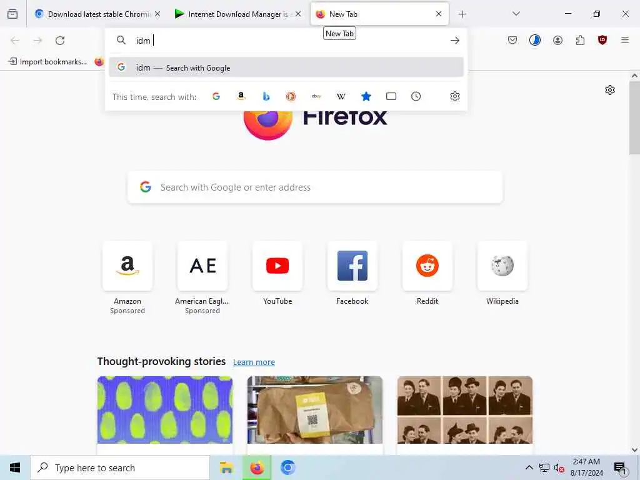
Task: Open a new tab with the plus button
Action: 462,14
